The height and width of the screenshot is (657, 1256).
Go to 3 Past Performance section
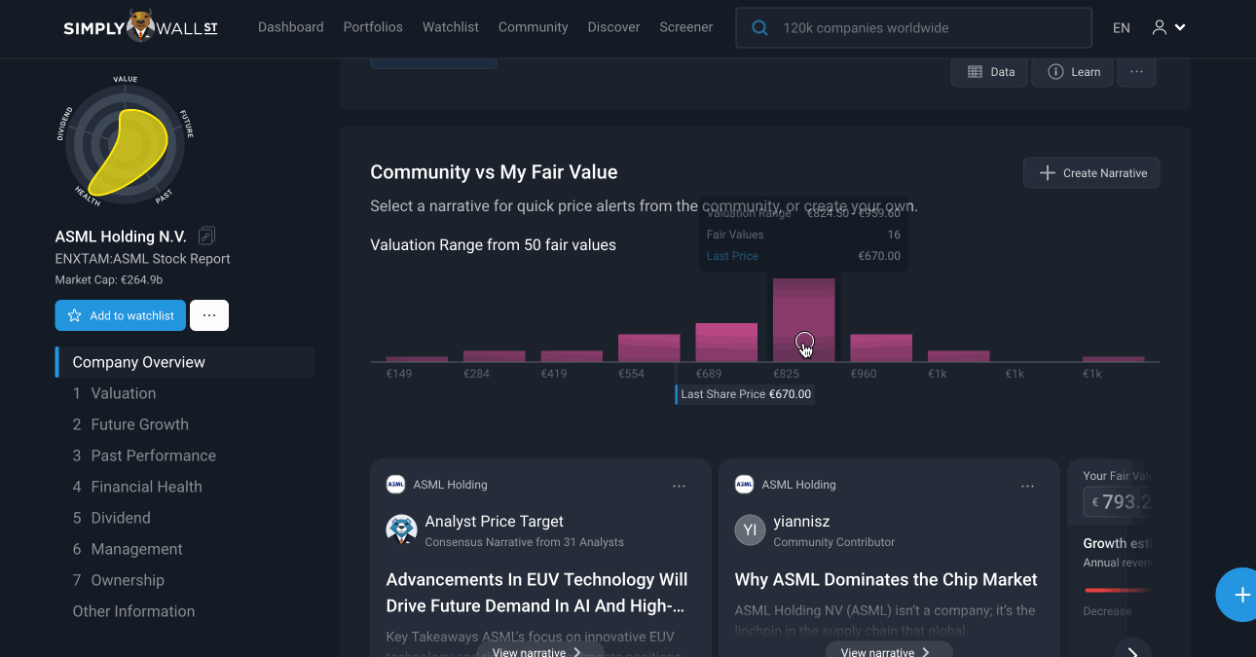coord(144,456)
